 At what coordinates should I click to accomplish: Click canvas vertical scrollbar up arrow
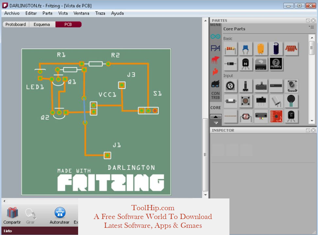coord(206,21)
